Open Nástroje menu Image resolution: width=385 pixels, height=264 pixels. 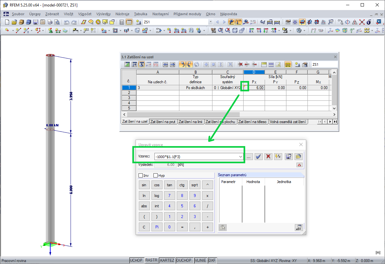[x=122, y=14]
